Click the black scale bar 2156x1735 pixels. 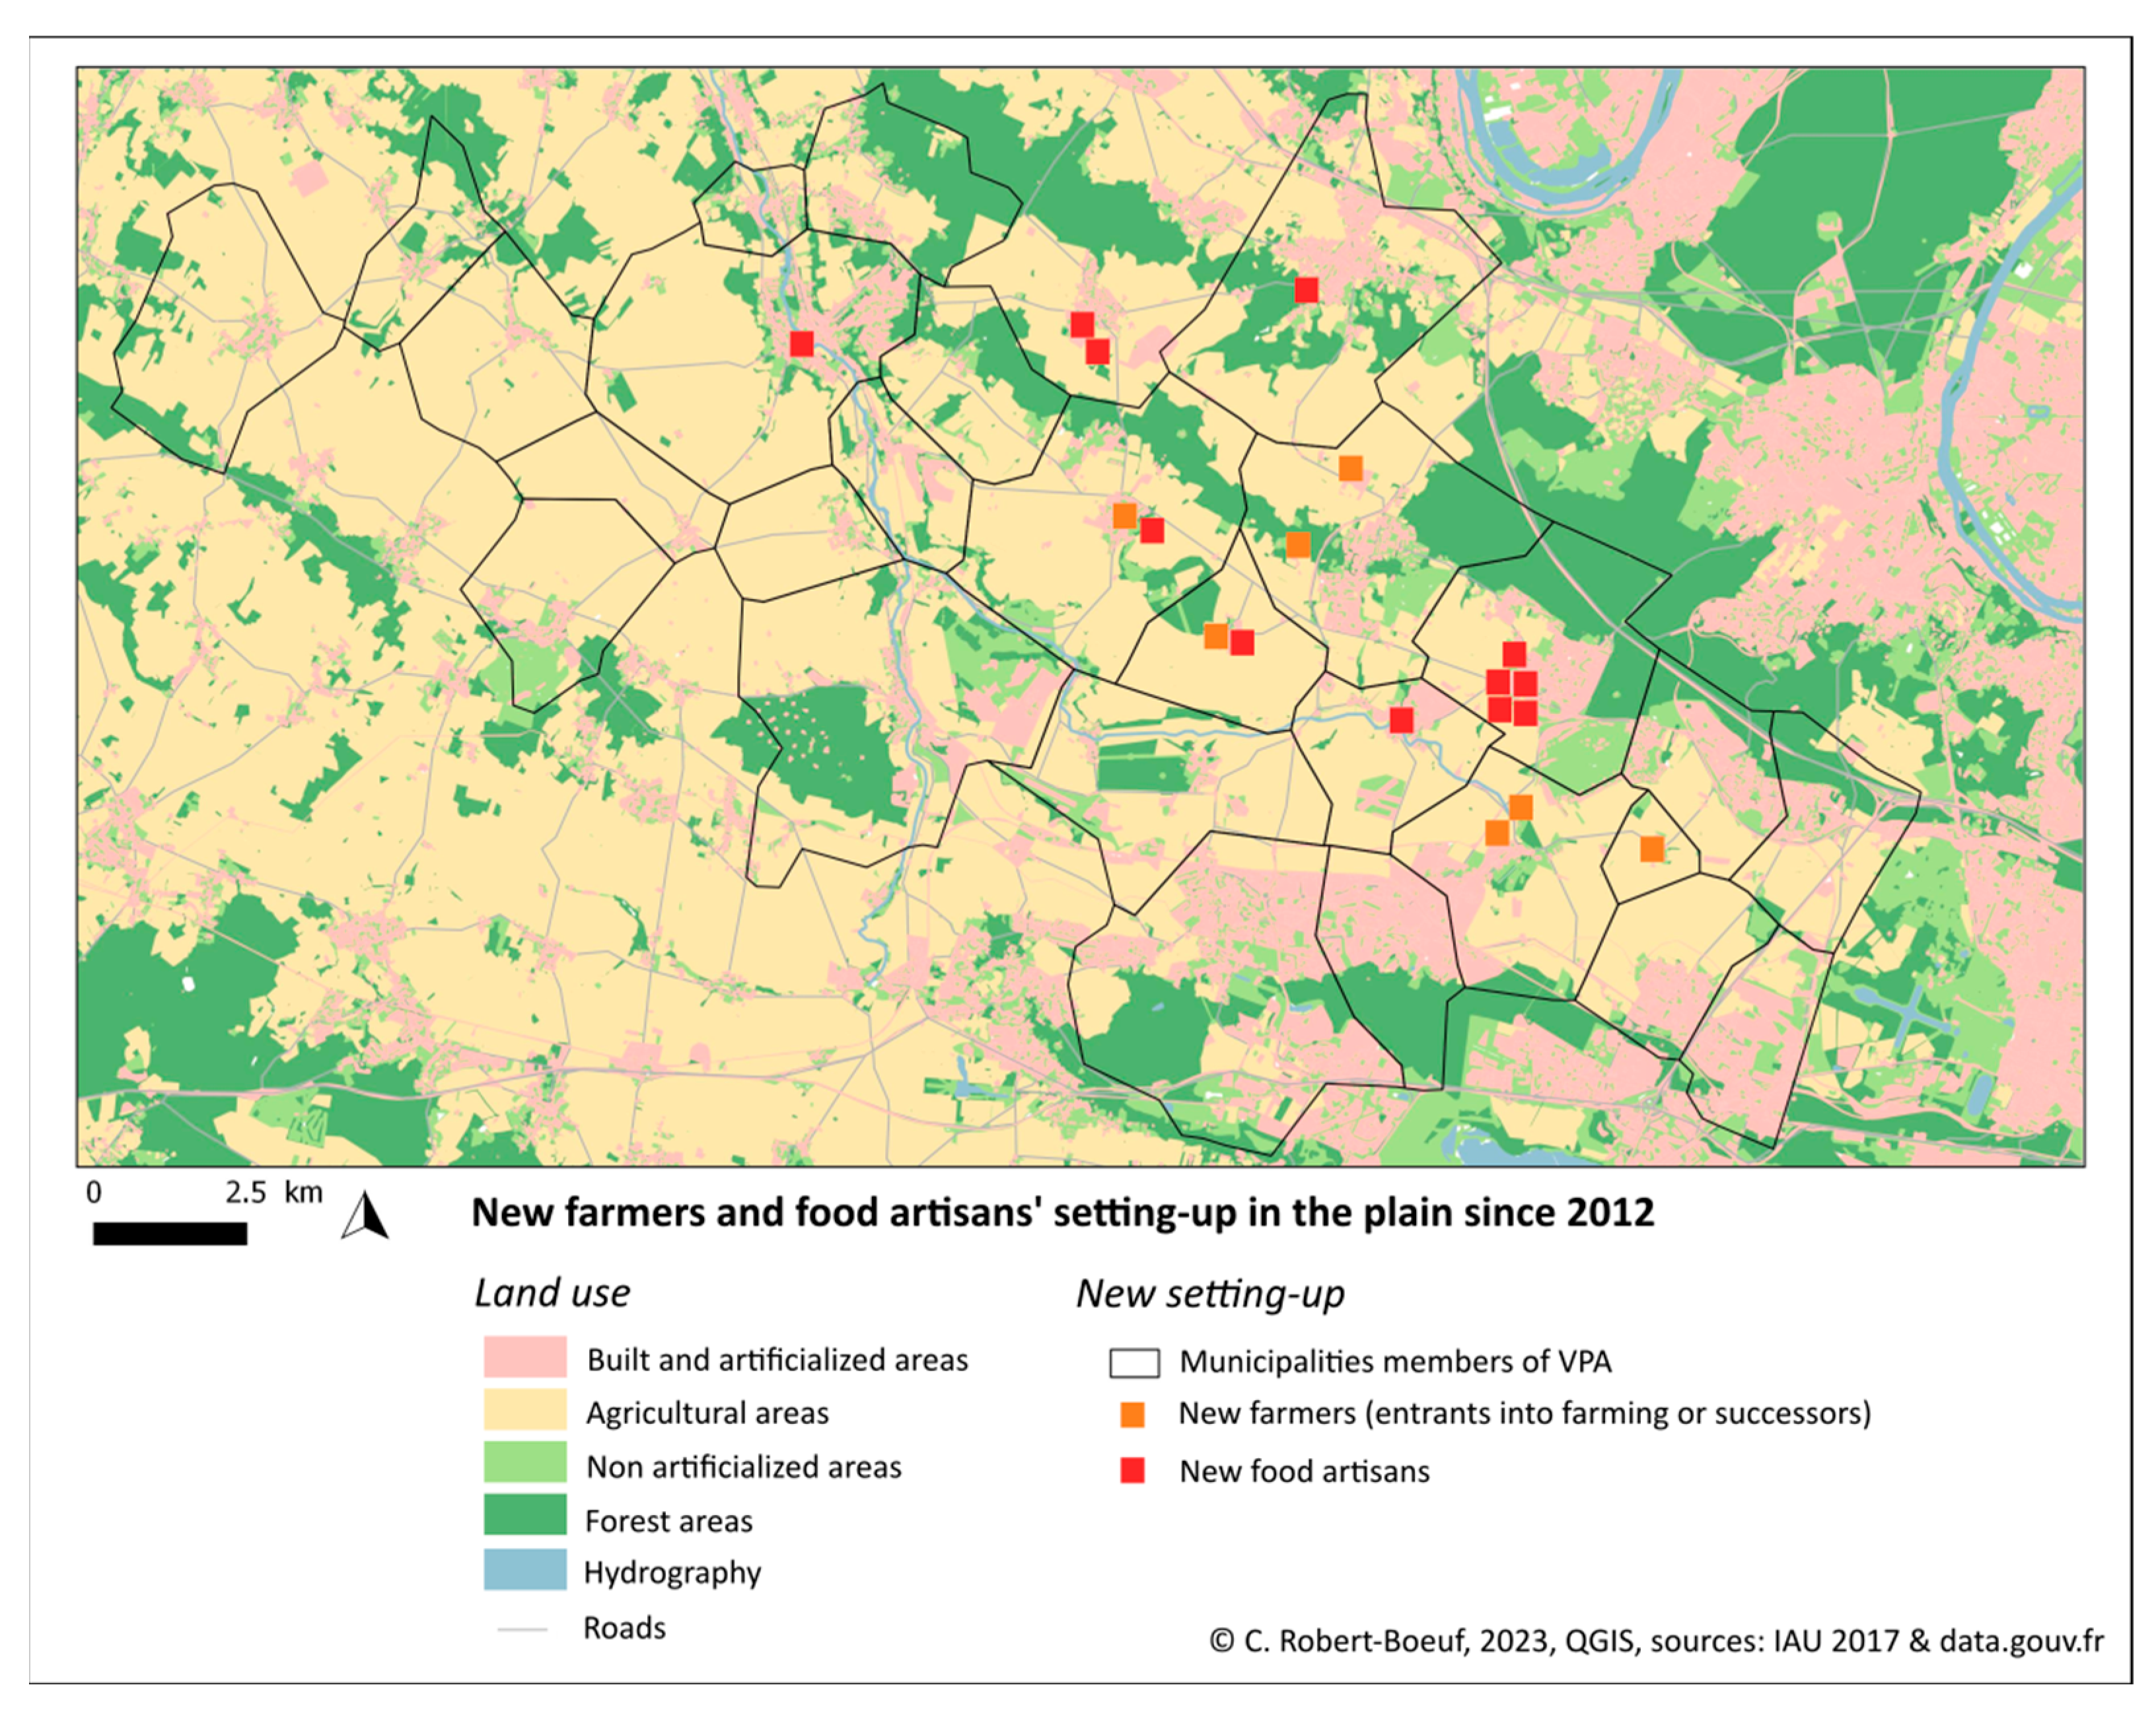point(170,1234)
